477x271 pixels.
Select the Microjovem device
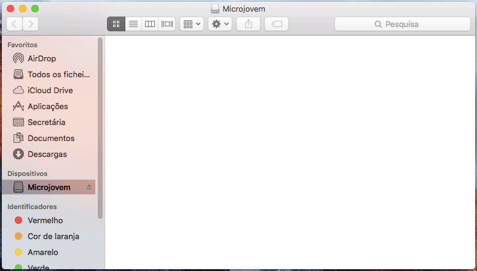49,187
